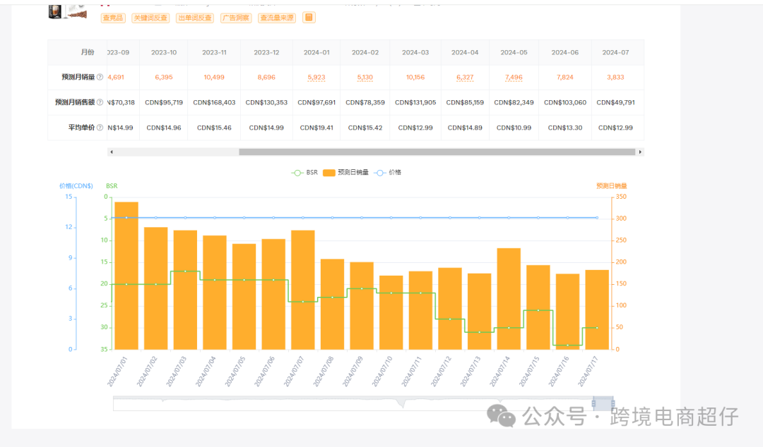Click the 2024/07/01 daily sales bar
763x447 pixels.
pyautogui.click(x=126, y=275)
